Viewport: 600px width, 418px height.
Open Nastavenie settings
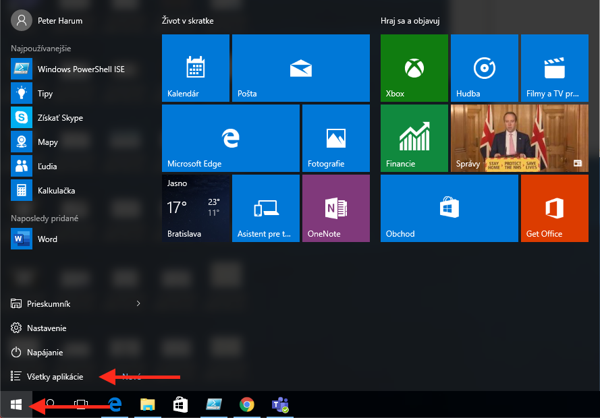tap(47, 328)
